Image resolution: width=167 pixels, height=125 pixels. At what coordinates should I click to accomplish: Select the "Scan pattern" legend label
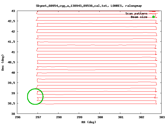click(136, 14)
